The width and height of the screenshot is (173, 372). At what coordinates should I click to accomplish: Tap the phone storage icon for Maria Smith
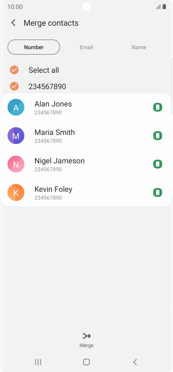(x=158, y=136)
